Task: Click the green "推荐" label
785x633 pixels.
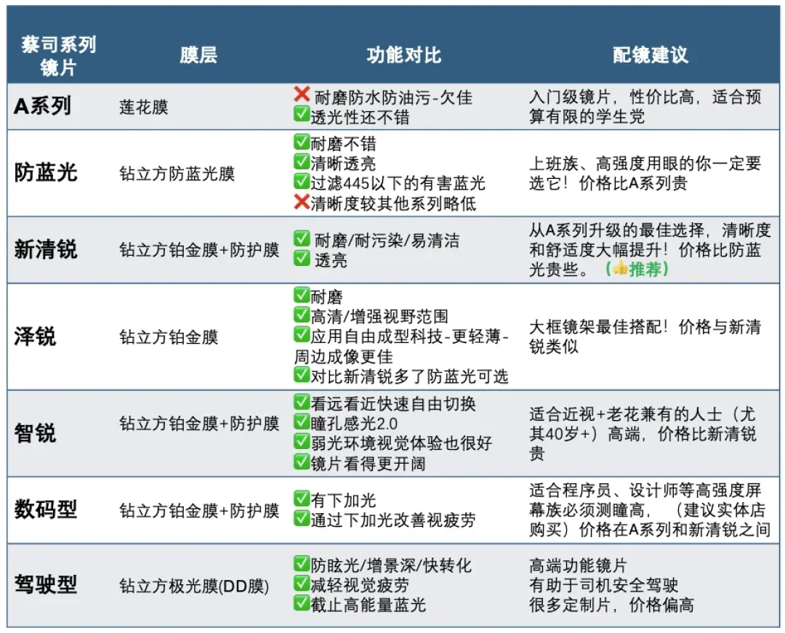Action: click(646, 269)
